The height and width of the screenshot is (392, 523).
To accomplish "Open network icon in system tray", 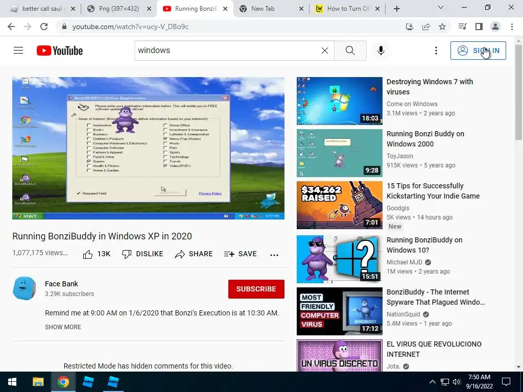I will click(445, 382).
